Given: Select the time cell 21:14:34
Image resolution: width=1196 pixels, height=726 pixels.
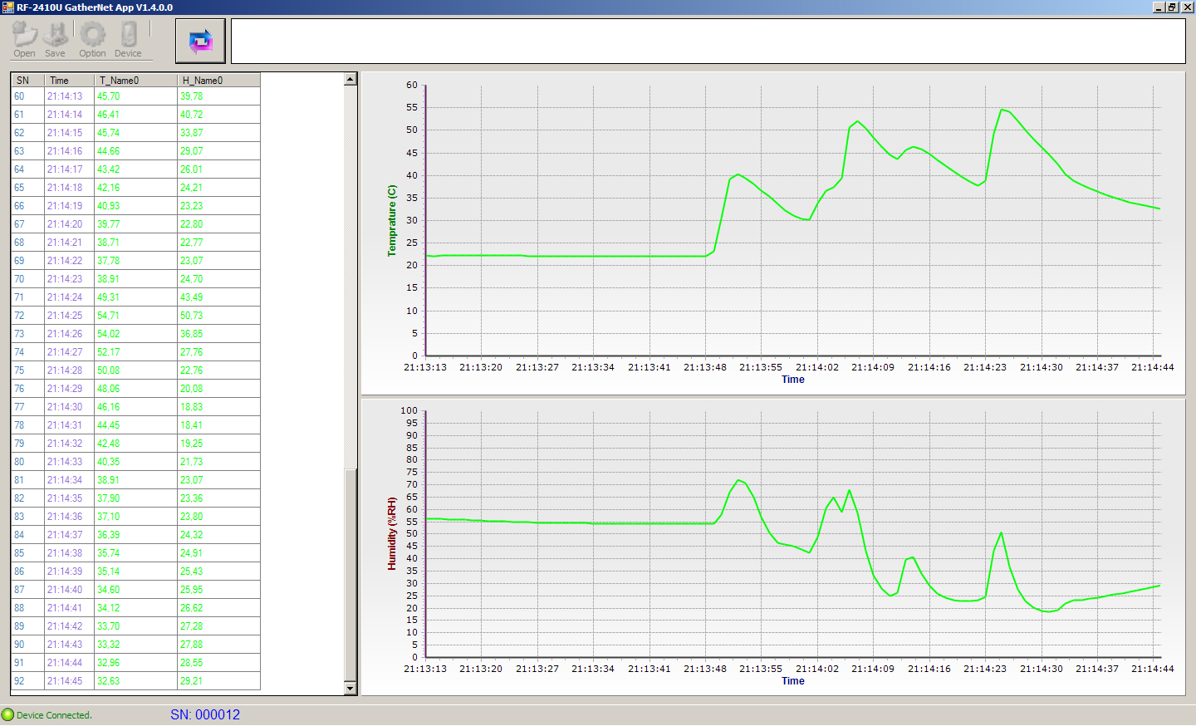Looking at the screenshot, I should tap(69, 480).
